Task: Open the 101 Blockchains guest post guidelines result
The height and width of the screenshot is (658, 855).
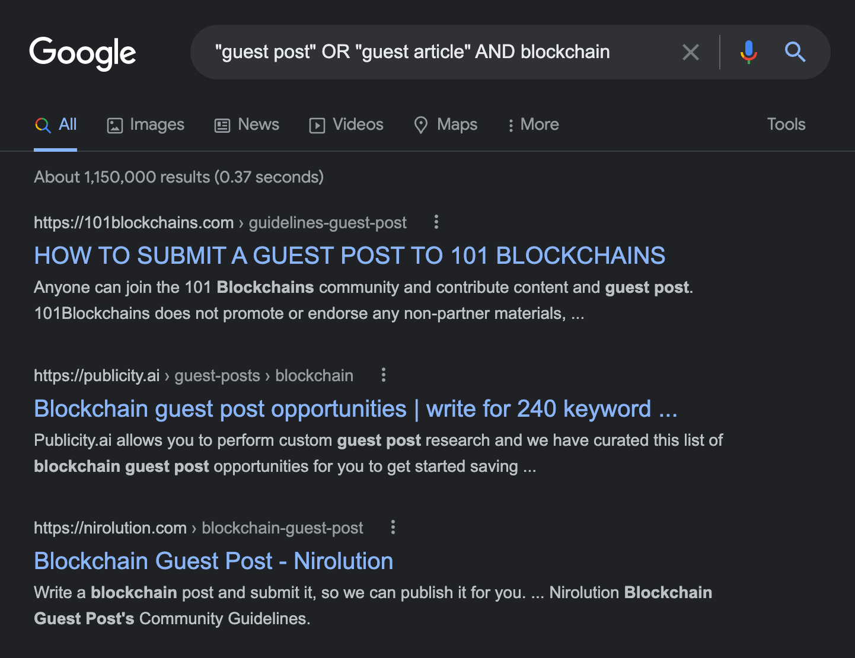Action: 350,255
